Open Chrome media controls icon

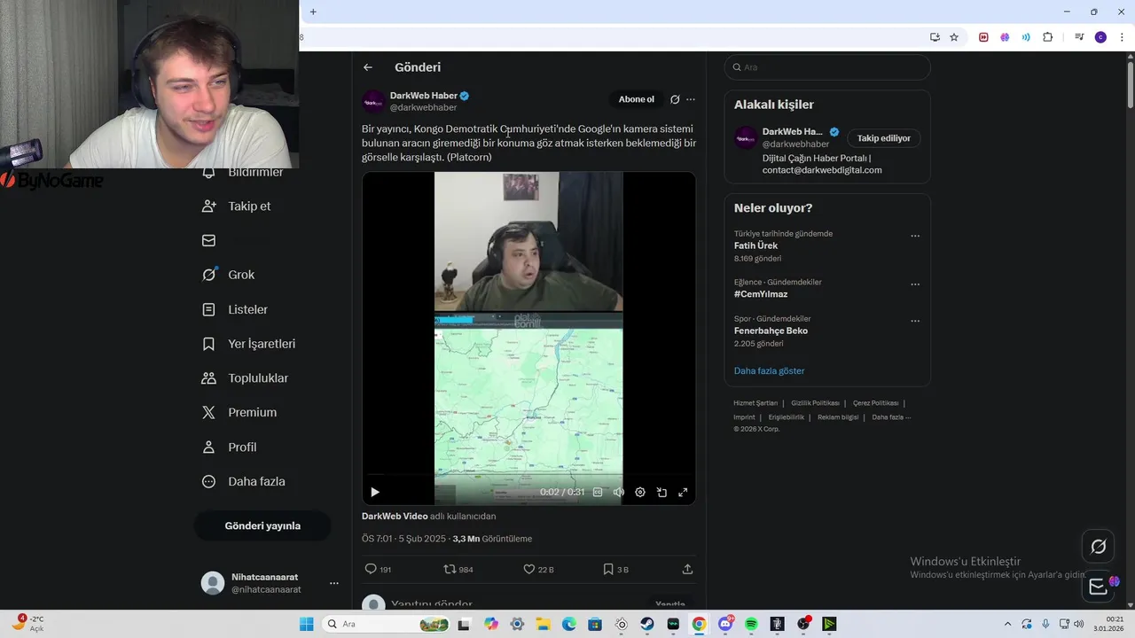click(1079, 37)
